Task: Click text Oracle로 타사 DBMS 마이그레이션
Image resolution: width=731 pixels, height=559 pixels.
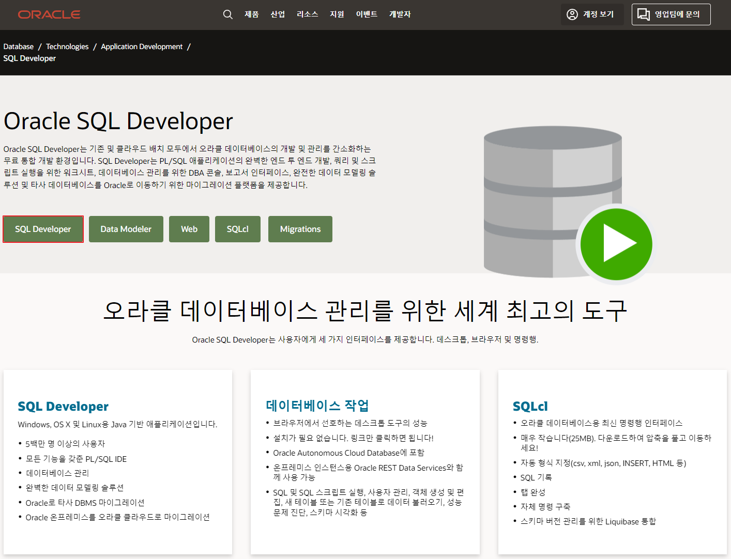Action: point(85,503)
